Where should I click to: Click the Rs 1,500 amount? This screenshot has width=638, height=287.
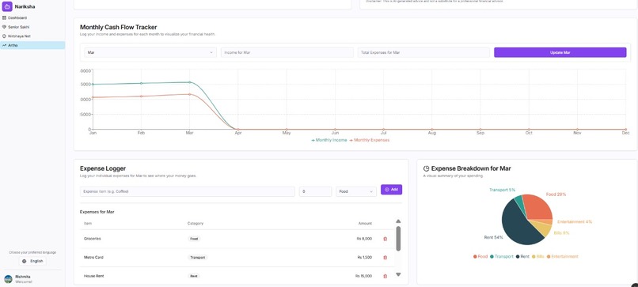365,257
